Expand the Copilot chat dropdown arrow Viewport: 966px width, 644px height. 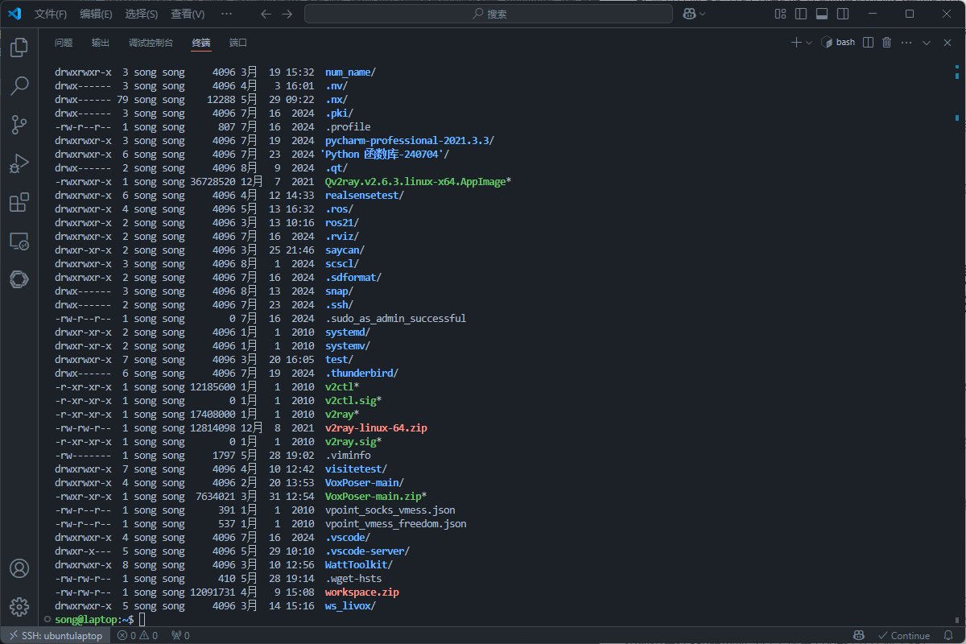point(703,14)
